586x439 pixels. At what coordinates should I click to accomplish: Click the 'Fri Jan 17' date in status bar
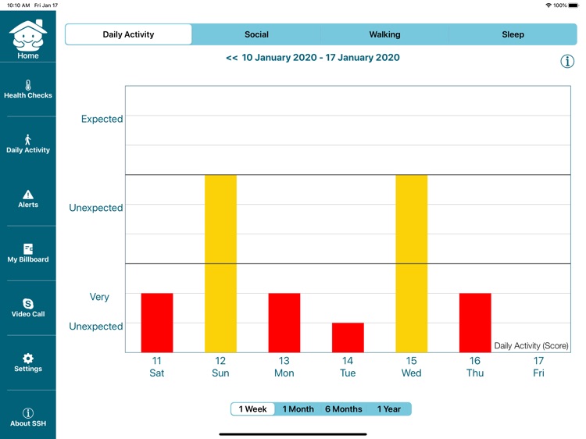(46, 5)
